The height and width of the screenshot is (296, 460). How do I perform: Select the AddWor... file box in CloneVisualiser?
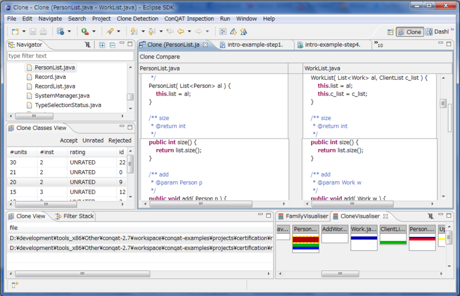[x=335, y=234]
